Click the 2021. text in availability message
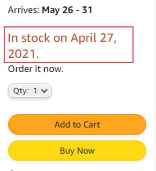The height and width of the screenshot is (171, 156). click(23, 54)
